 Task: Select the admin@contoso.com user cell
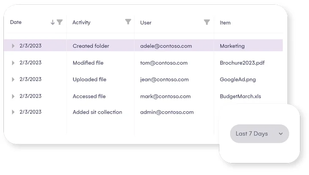[x=167, y=112]
